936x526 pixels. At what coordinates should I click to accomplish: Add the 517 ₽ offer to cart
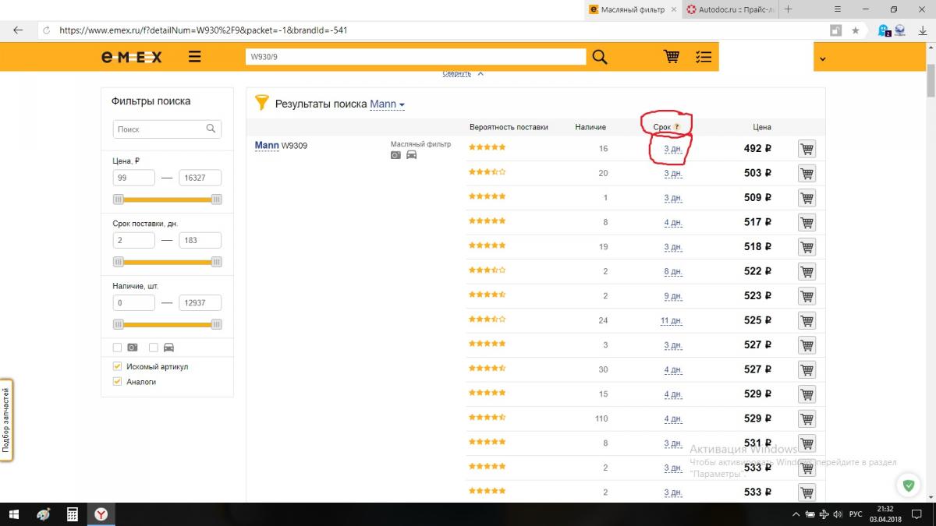tap(807, 222)
